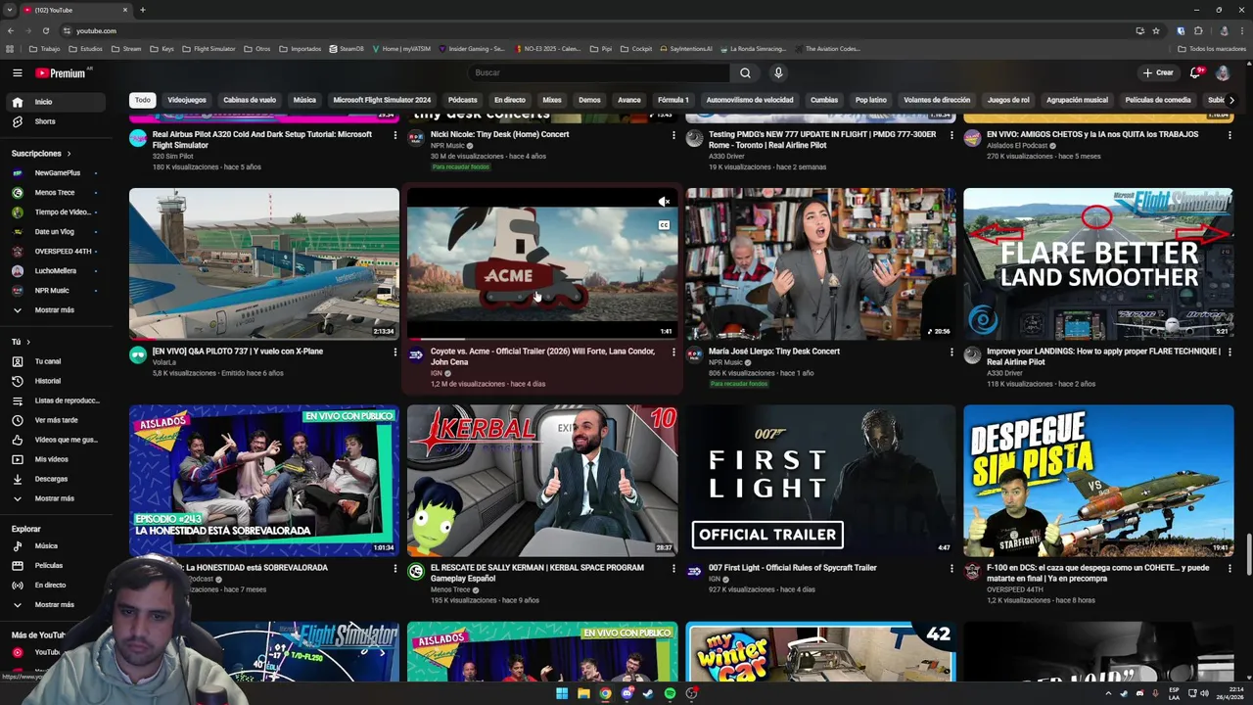
Task: Open Windows Start menu
Action: pyautogui.click(x=562, y=693)
